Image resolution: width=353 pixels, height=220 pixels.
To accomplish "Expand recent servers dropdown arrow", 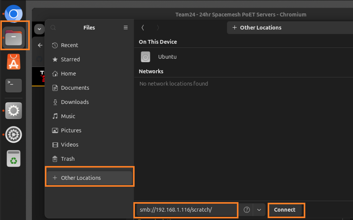I will coord(259,210).
